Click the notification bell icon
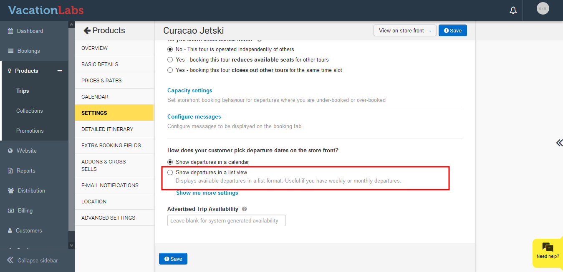Screen dimensions: 563x272 tap(513, 10)
